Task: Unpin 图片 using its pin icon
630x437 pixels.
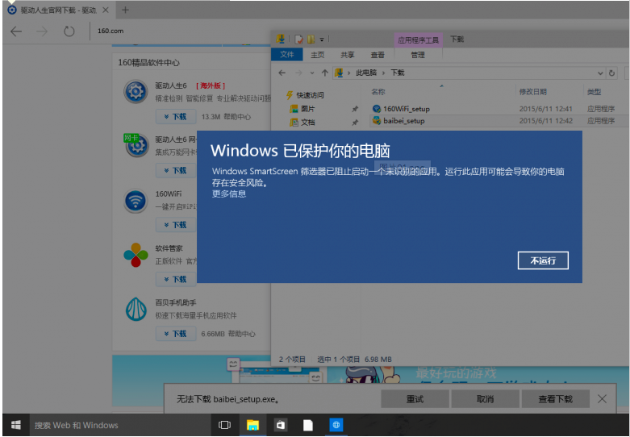Action: [x=355, y=109]
